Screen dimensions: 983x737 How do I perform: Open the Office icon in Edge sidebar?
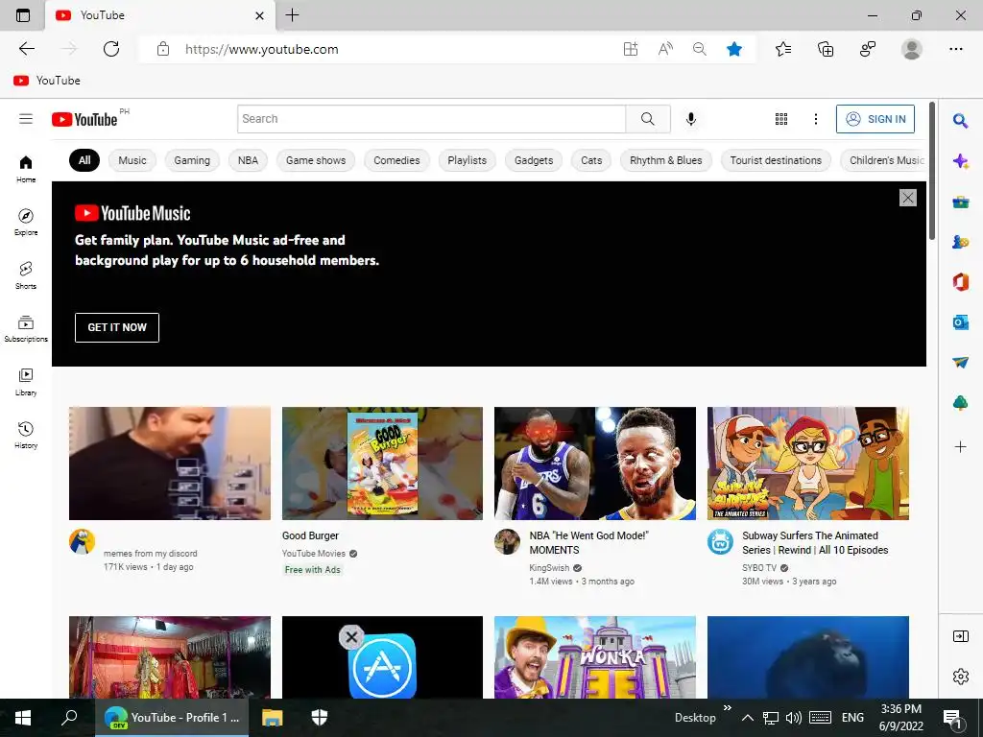960,281
